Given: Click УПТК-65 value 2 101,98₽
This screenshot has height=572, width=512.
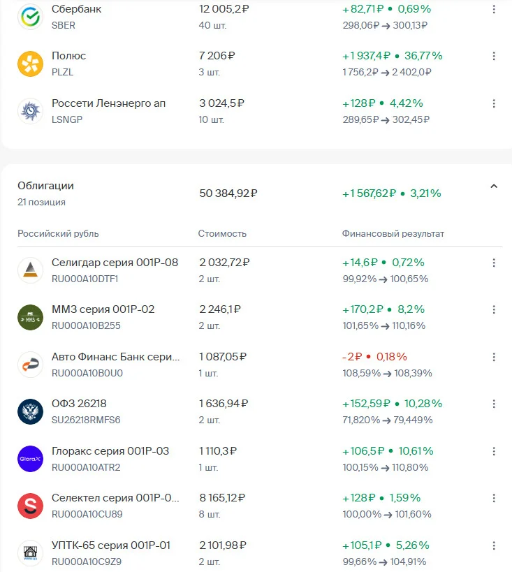Looking at the screenshot, I should pos(223,545).
